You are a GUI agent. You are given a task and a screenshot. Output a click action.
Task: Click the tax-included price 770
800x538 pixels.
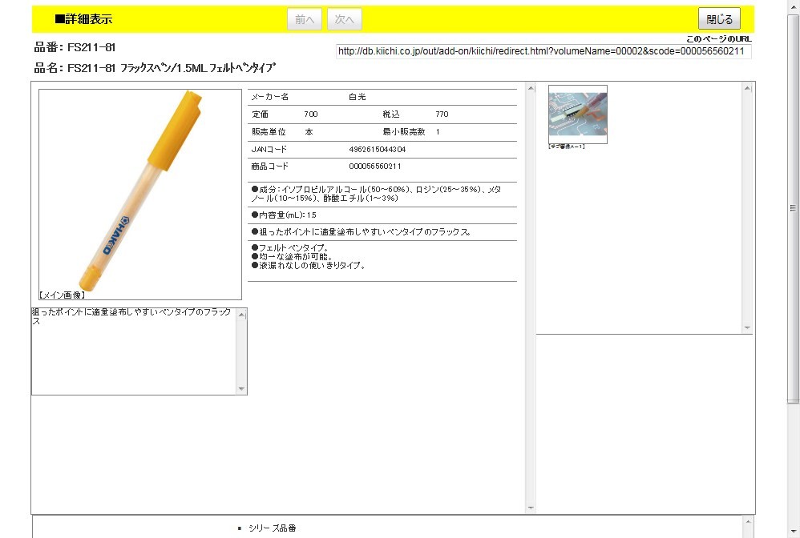click(442, 114)
